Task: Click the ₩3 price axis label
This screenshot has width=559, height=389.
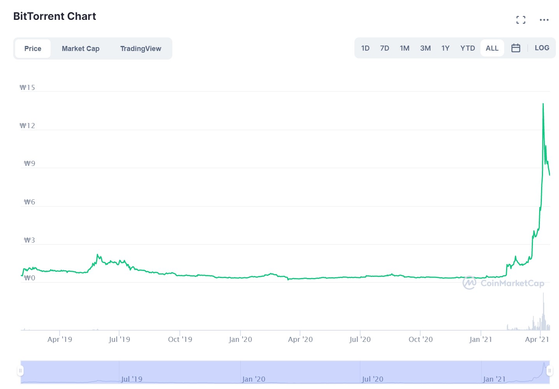Action: click(x=30, y=240)
